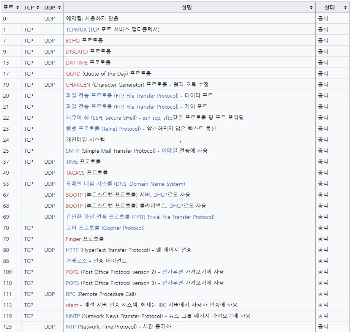351x332 pixels.
Task: Open the 도메인 네임 시스템 (DNS) link
Action: [125, 184]
